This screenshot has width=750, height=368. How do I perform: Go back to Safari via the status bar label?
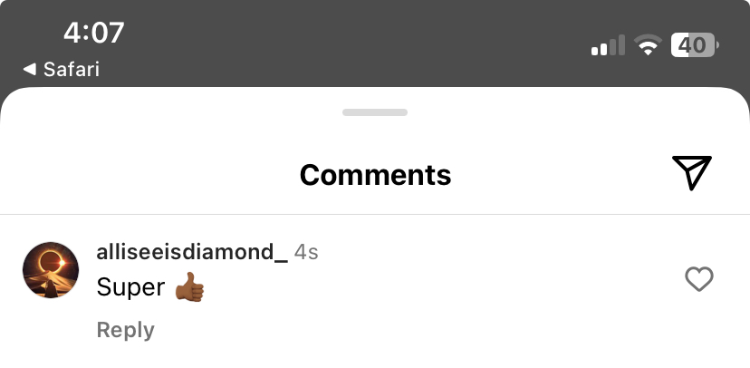pos(72,70)
